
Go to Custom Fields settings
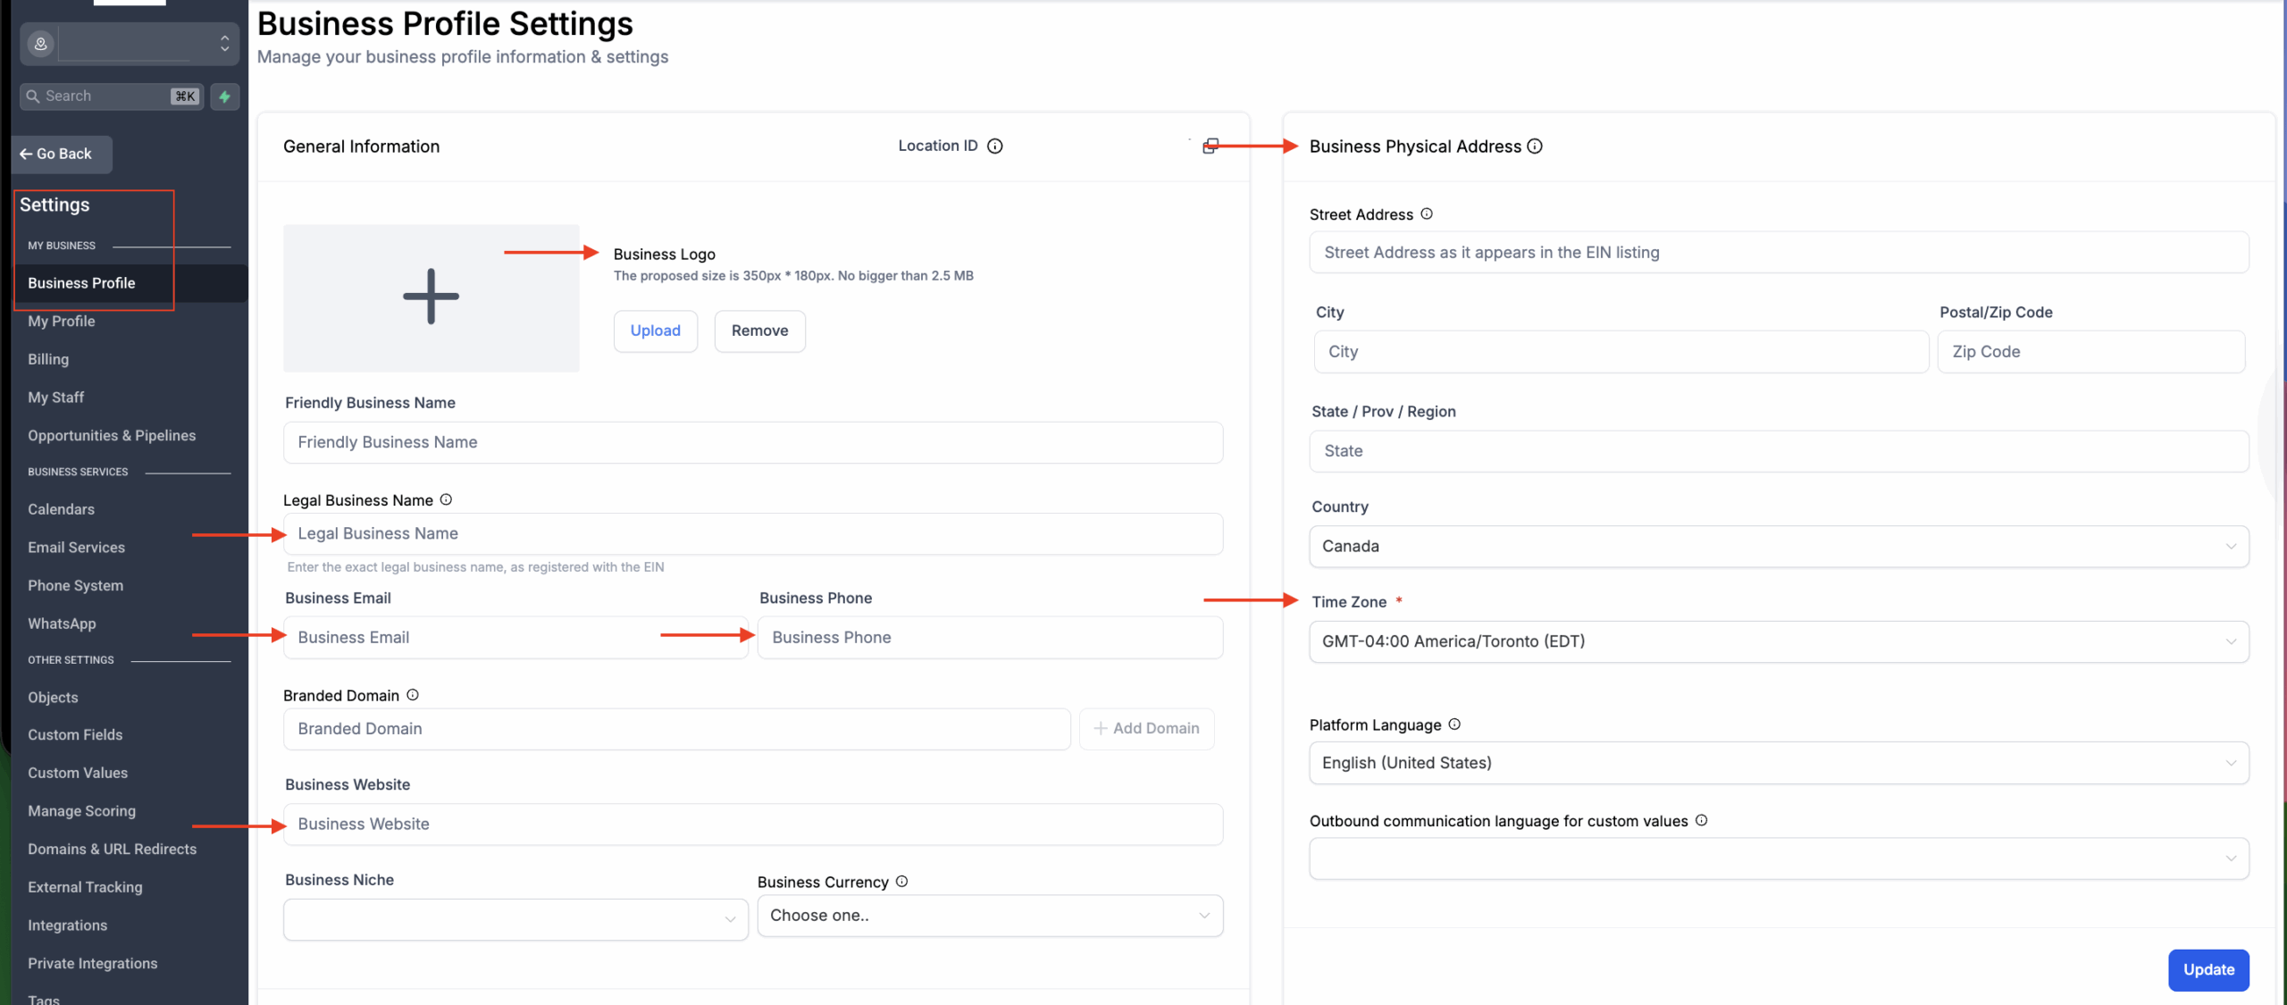tap(75, 735)
